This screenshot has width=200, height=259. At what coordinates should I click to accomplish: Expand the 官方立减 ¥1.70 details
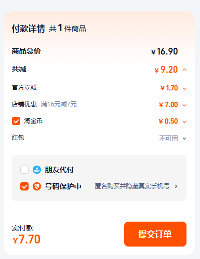(x=184, y=89)
